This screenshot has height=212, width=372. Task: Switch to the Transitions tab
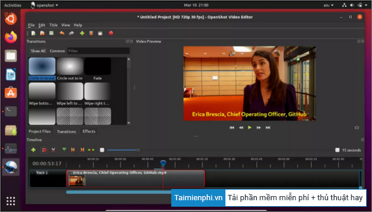click(67, 131)
